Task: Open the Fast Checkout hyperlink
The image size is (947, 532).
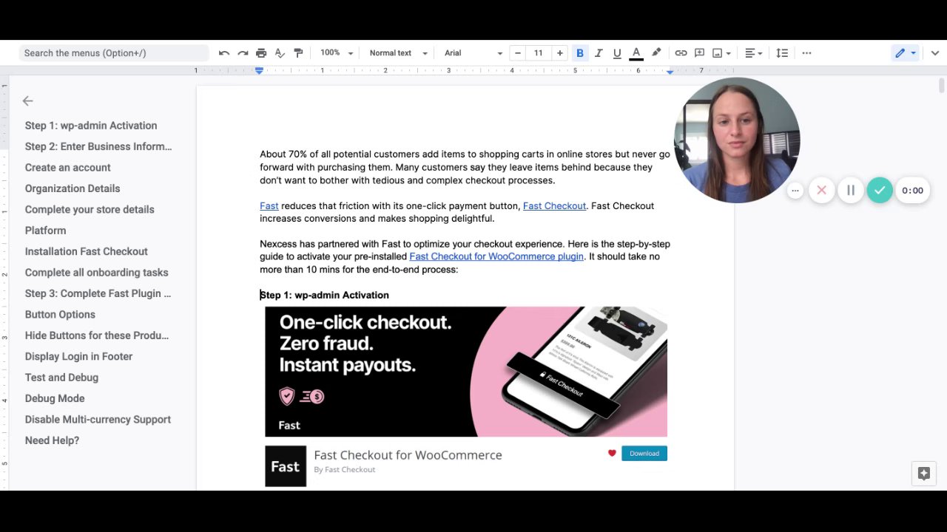Action: (554, 206)
